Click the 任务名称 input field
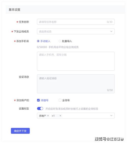The height and width of the screenshot is (143, 127). (x=76, y=22)
